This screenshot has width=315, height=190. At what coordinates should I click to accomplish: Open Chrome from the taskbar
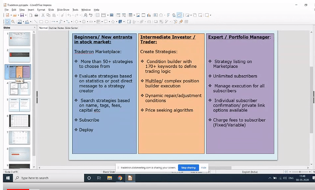[x=120, y=178]
